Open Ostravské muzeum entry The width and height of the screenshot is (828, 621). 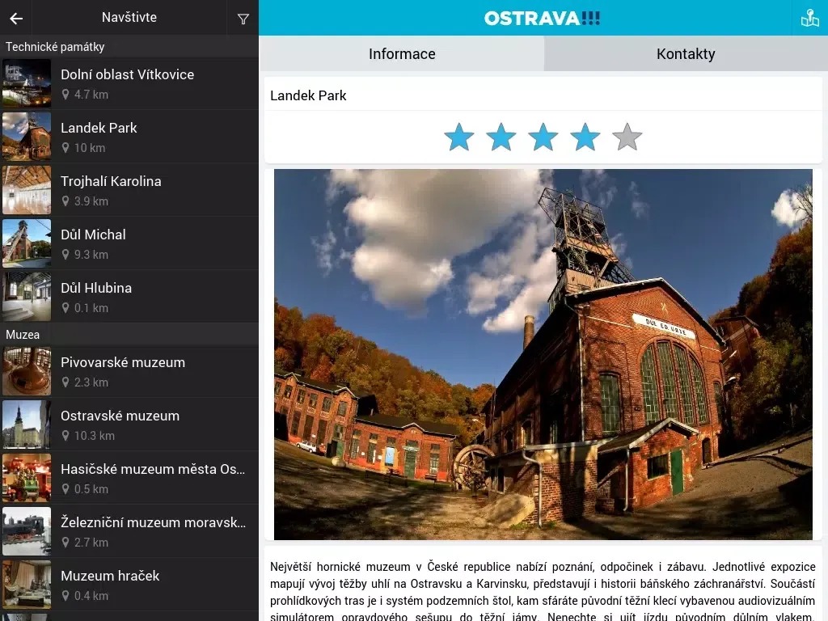[129, 425]
